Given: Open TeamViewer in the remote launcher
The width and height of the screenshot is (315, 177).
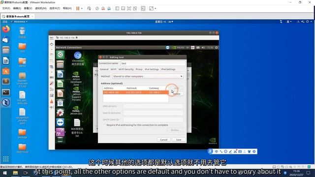Looking at the screenshot, I should pyautogui.click(x=60, y=122).
